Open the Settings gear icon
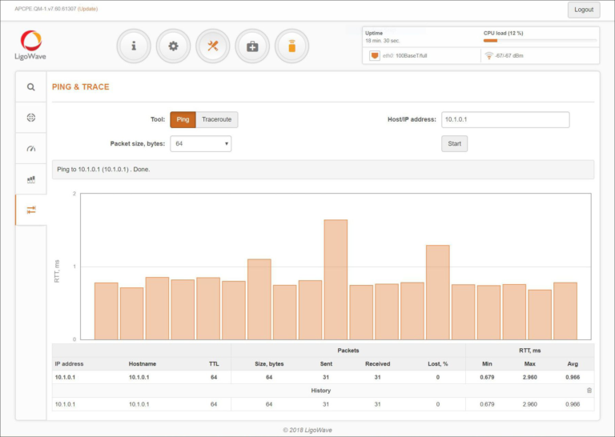This screenshot has height=437, width=615. click(x=173, y=46)
